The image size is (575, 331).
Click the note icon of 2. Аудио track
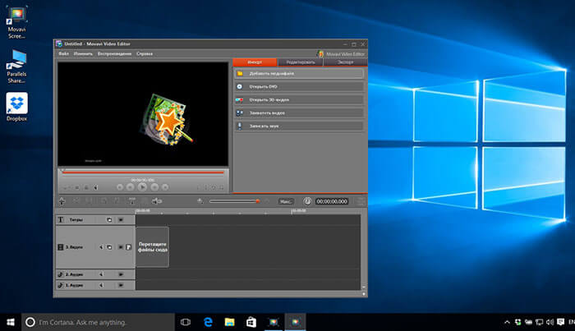[61, 274]
